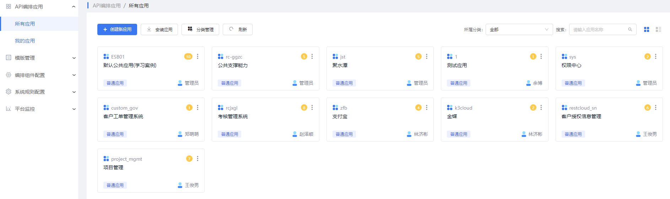This screenshot has height=199, width=670.
Task: Open 分类管理 button
Action: [x=200, y=29]
